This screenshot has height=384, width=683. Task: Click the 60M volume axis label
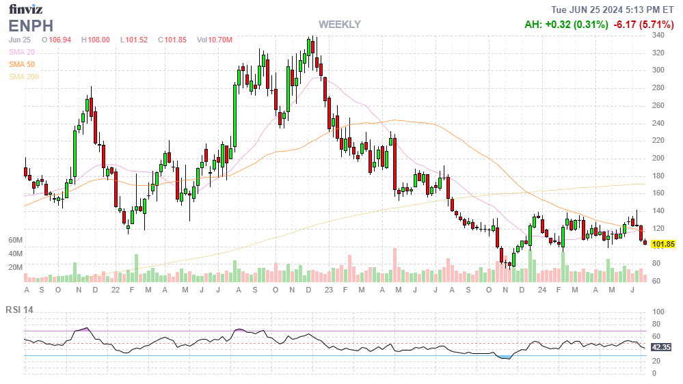[x=16, y=241]
